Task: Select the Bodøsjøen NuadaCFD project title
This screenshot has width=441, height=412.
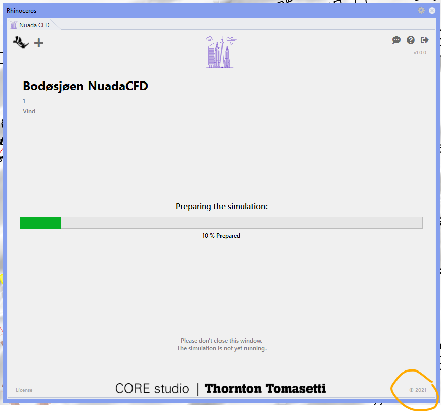Action: pyautogui.click(x=85, y=86)
